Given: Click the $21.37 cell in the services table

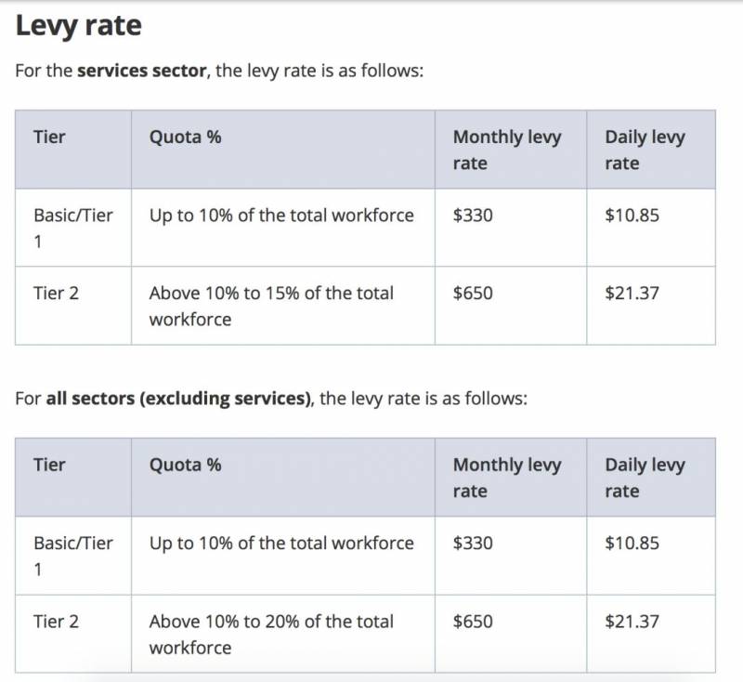Looking at the screenshot, I should pos(632,293).
